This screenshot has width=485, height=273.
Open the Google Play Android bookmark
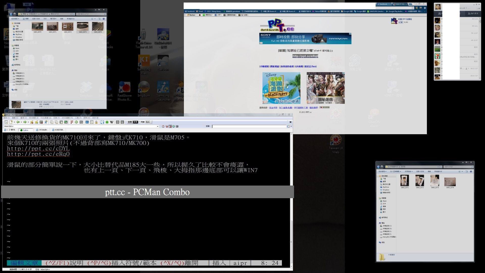[x=395, y=11]
